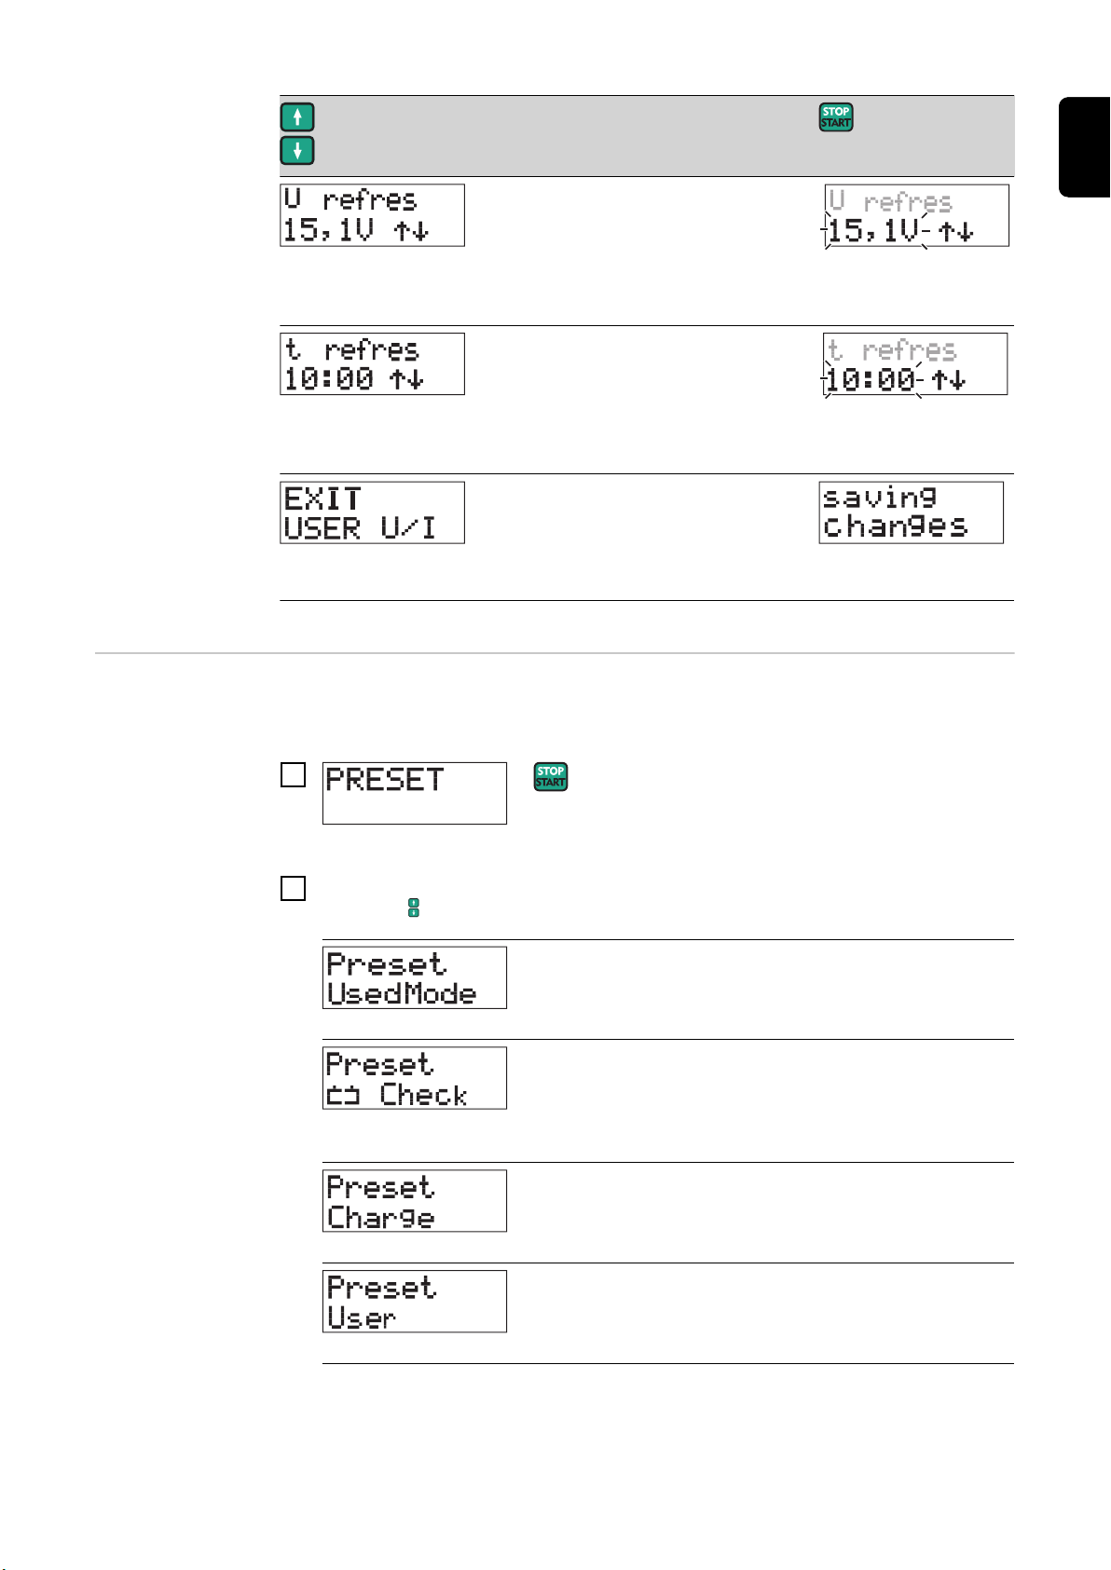Select the Preset Charge display
This screenshot has height=1570, width=1111.
coord(415,1201)
